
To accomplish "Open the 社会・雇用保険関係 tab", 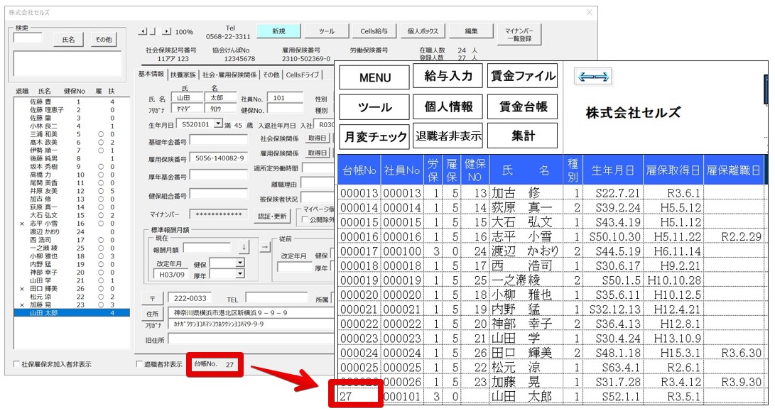I will (x=229, y=75).
